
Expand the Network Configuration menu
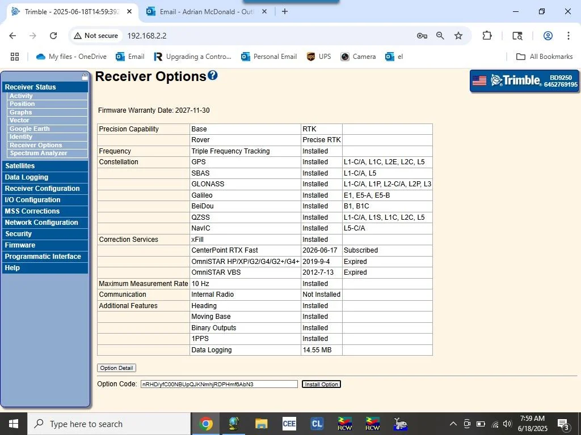click(45, 223)
